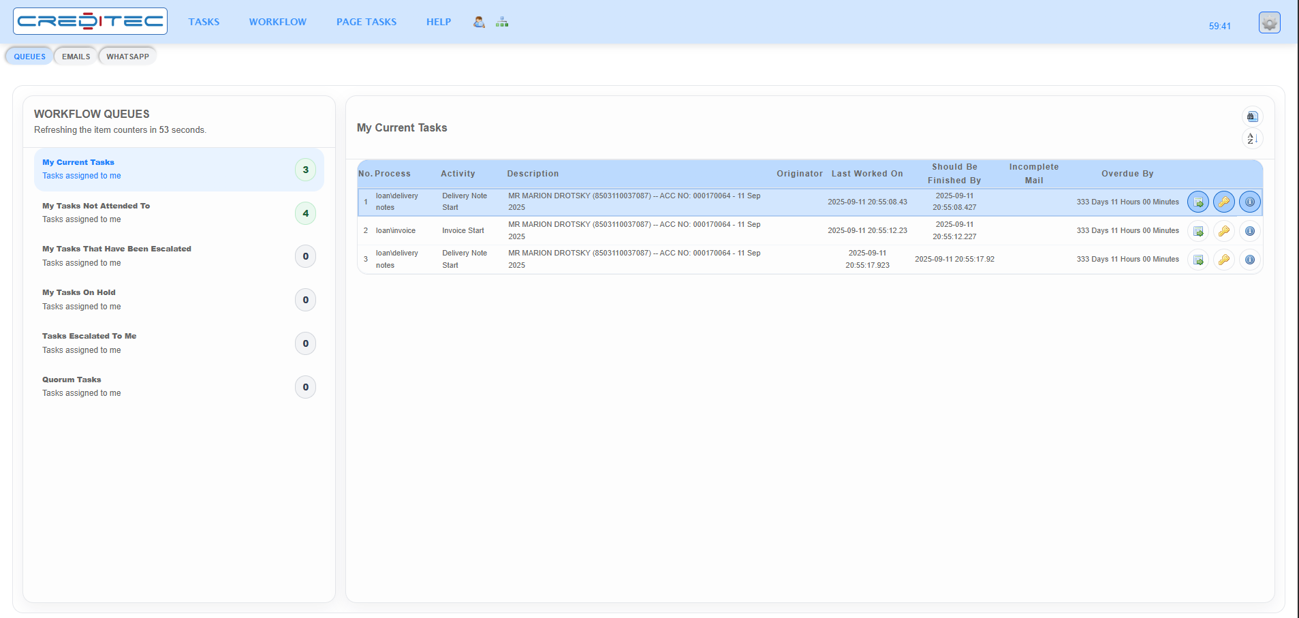Image resolution: width=1299 pixels, height=618 pixels.
Task: Click finish-by date 2025-09-11 20:55:17.92 in row 3
Action: coord(954,260)
